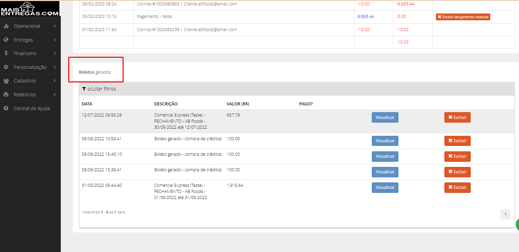
Task: Open the Cadastros sidebar menu
Action: click(30, 81)
